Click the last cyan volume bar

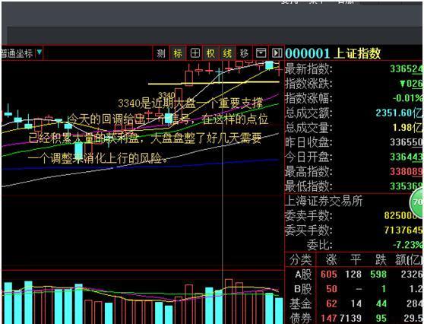[279, 311]
